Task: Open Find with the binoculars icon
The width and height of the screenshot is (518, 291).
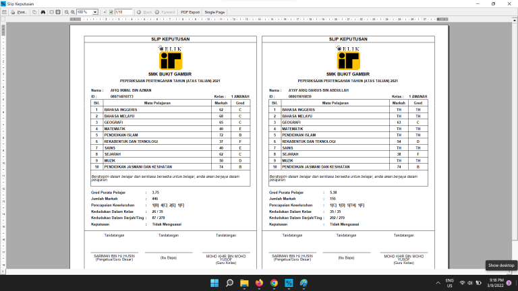Action: coord(44,12)
